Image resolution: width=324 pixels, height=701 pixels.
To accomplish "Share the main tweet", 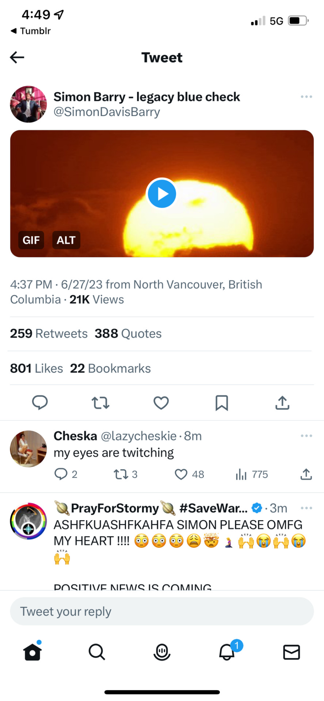I will point(282,403).
